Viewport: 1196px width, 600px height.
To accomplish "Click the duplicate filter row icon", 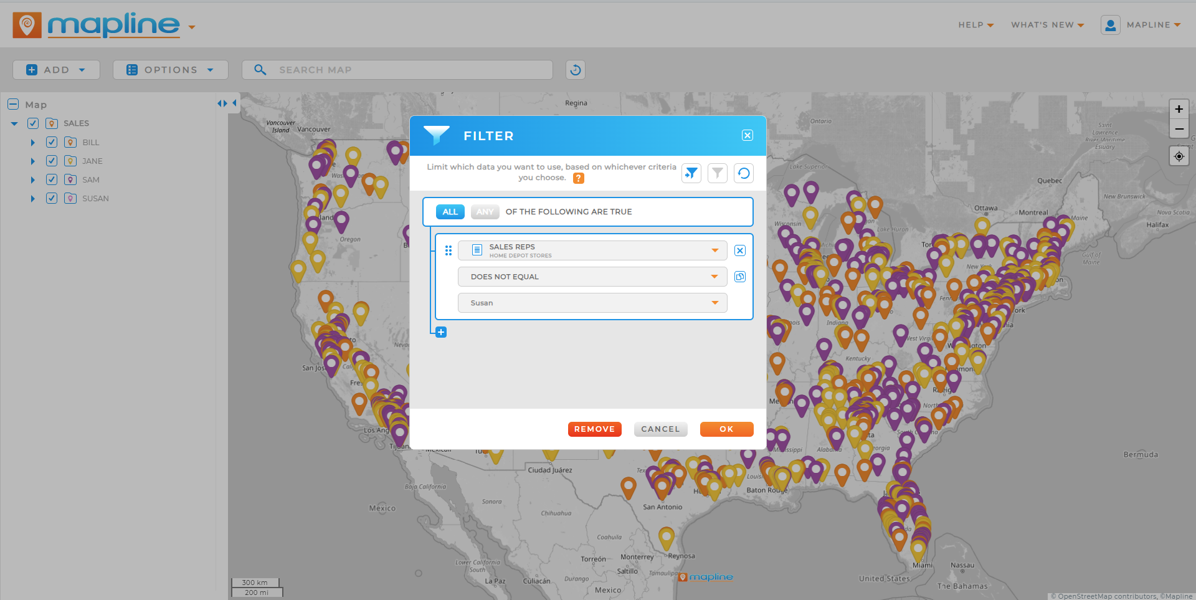I will [x=740, y=277].
